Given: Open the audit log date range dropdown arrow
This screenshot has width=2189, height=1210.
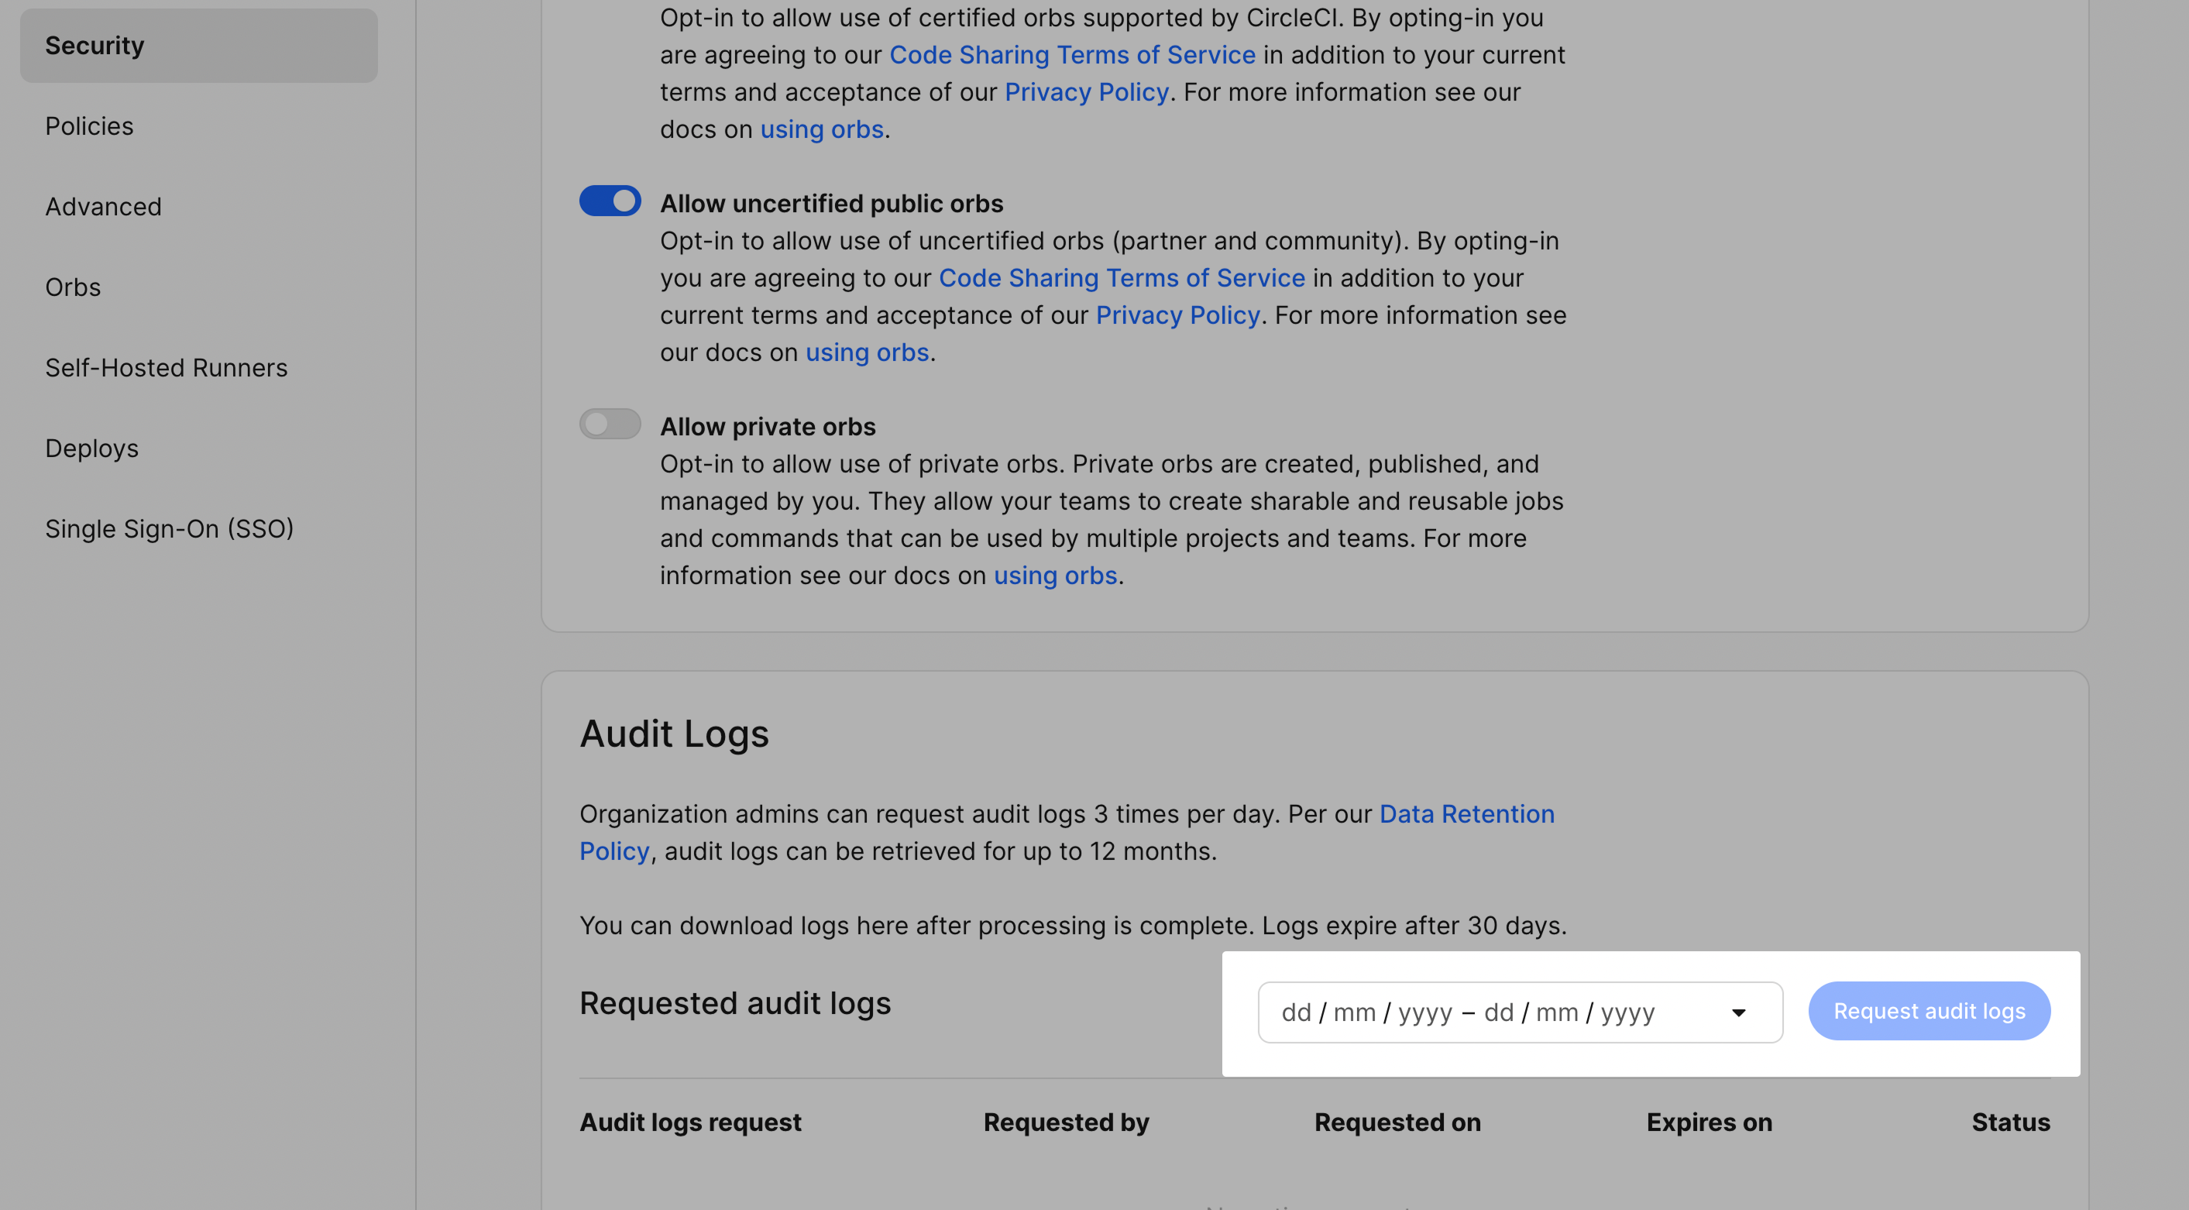Looking at the screenshot, I should click(1737, 1012).
